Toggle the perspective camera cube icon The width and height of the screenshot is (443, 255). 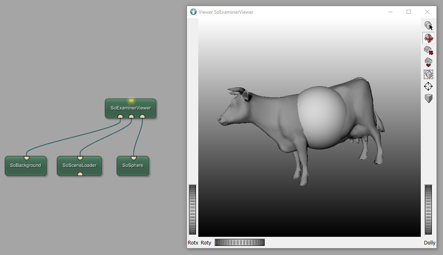428,98
